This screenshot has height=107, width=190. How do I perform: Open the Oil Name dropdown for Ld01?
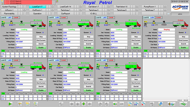(31, 48)
